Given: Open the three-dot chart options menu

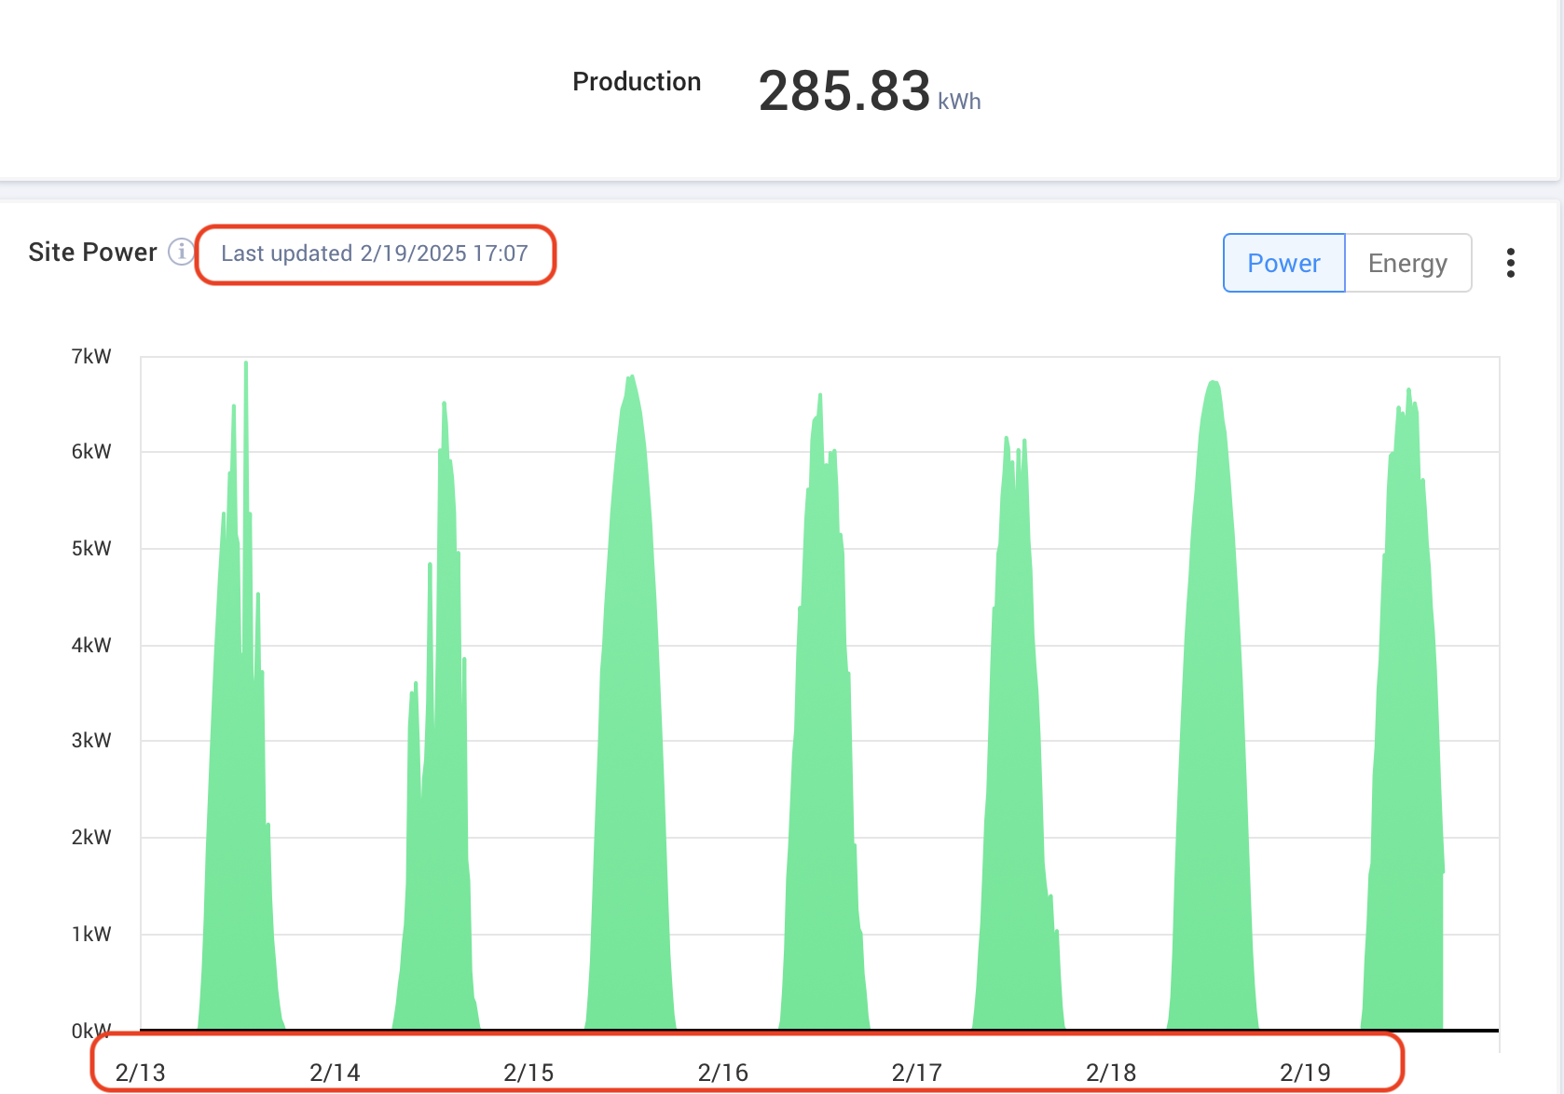Looking at the screenshot, I should [1510, 263].
